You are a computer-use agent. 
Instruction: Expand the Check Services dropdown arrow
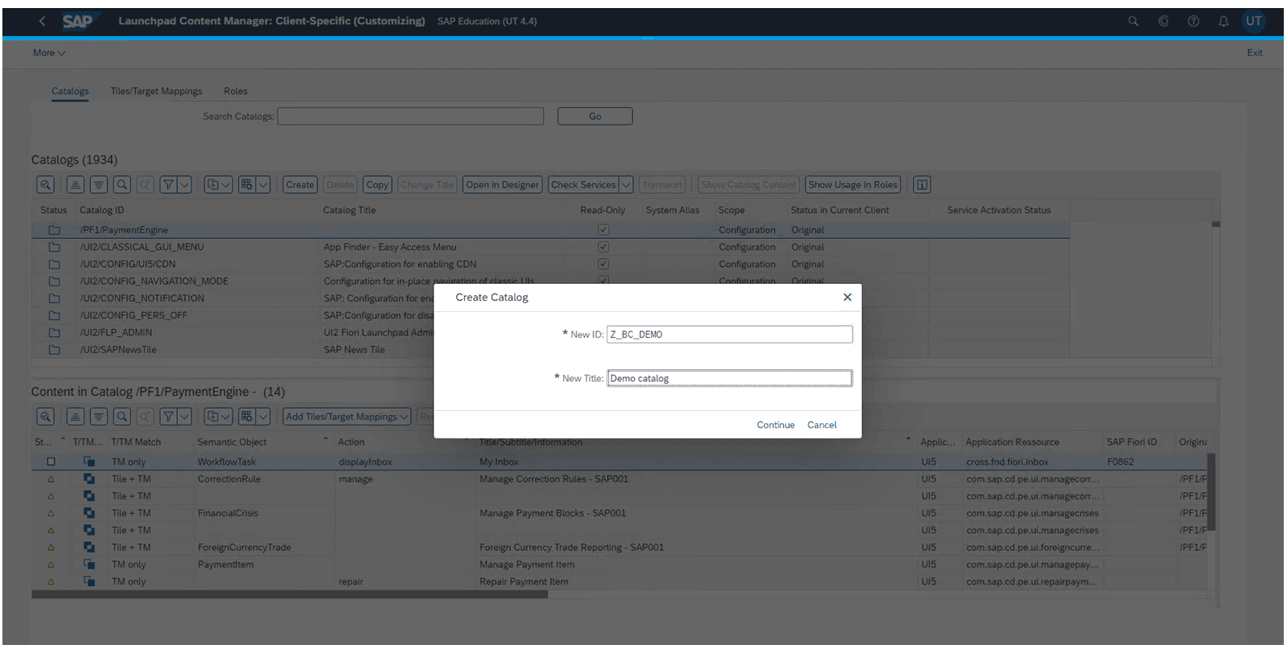(626, 185)
